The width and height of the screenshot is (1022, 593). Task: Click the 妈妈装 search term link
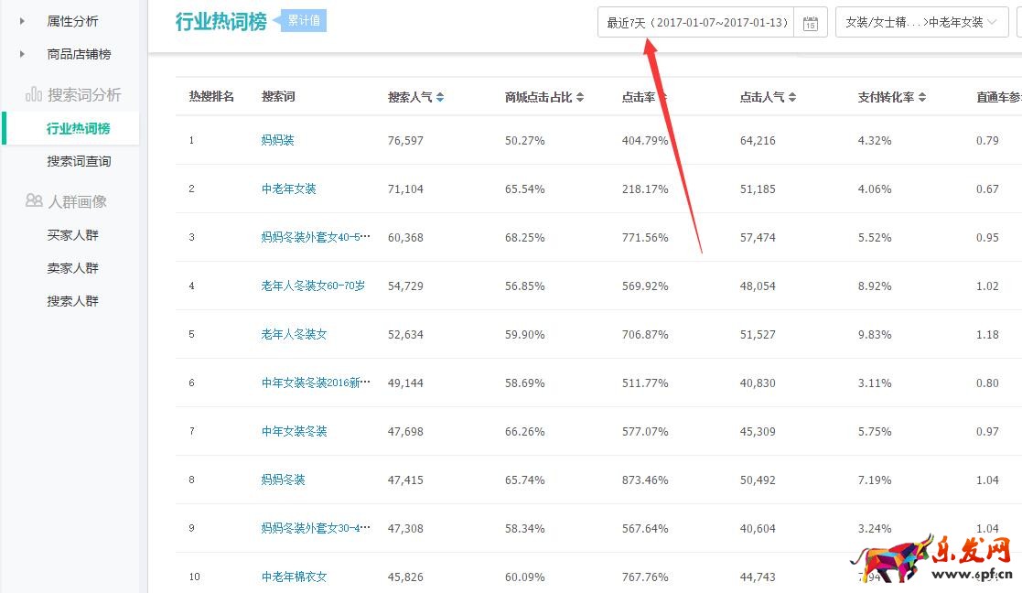pos(277,140)
